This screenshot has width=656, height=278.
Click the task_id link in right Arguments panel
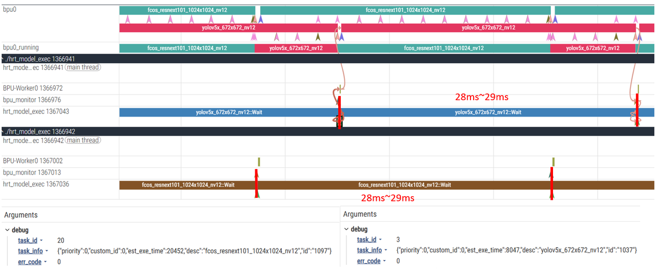click(x=366, y=240)
